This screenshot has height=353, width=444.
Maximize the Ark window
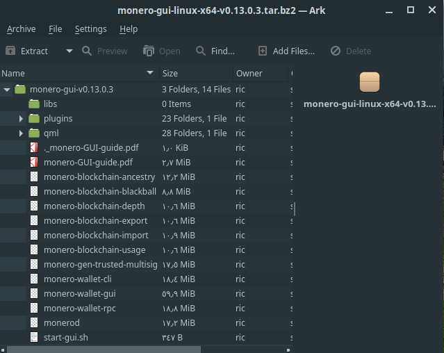411,10
